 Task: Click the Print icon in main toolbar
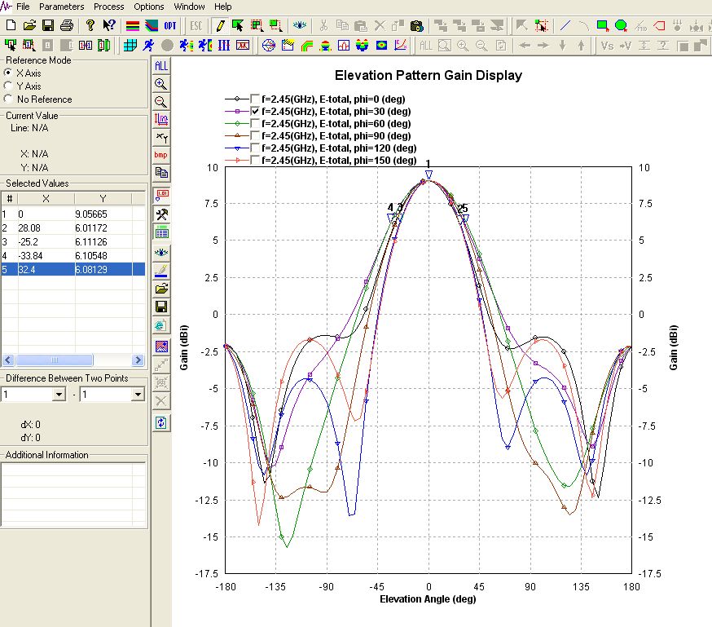pos(66,25)
